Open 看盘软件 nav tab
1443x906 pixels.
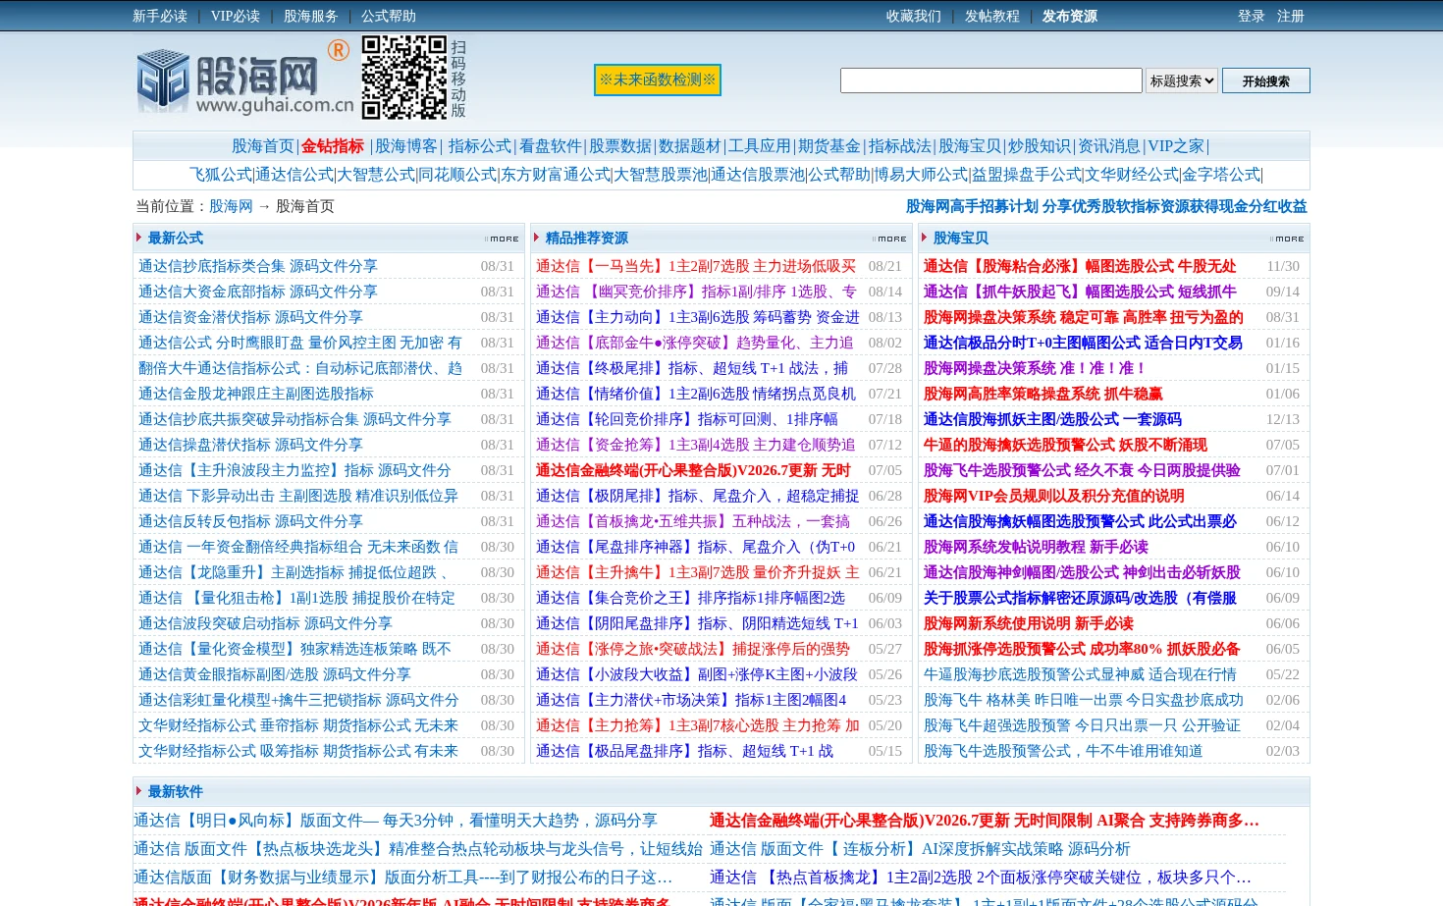coord(551,146)
